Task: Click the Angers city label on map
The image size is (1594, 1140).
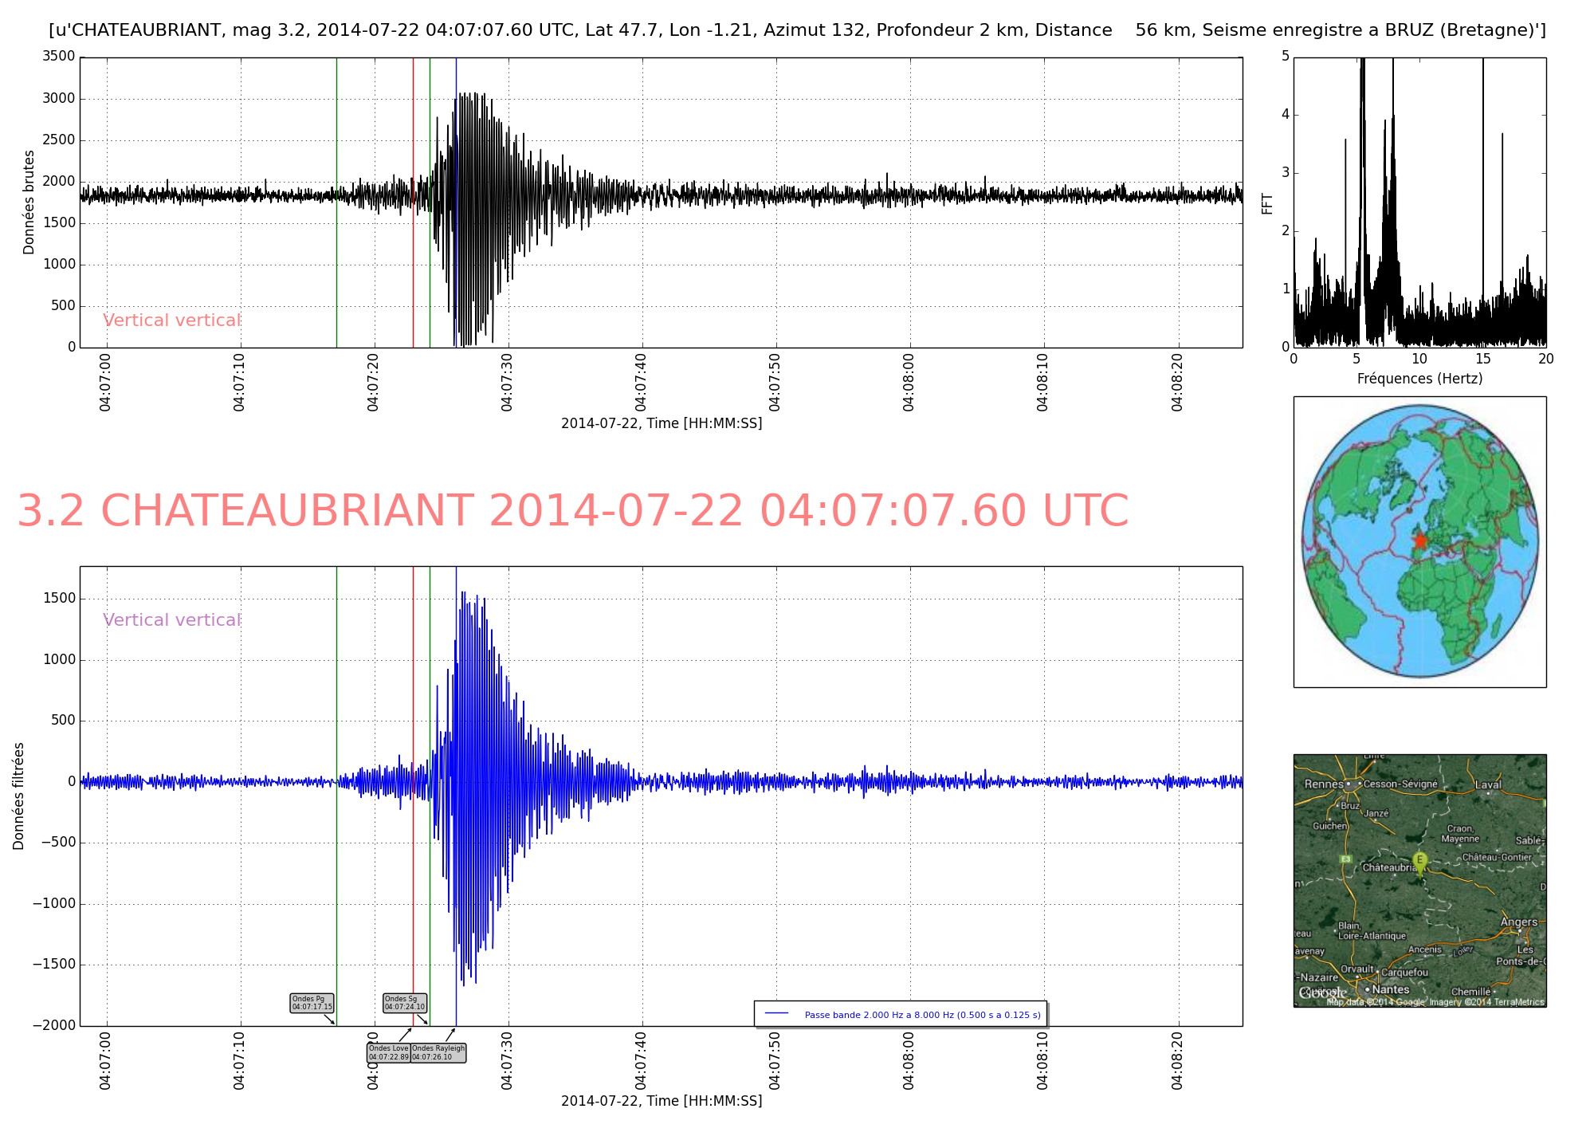Action: [1518, 922]
